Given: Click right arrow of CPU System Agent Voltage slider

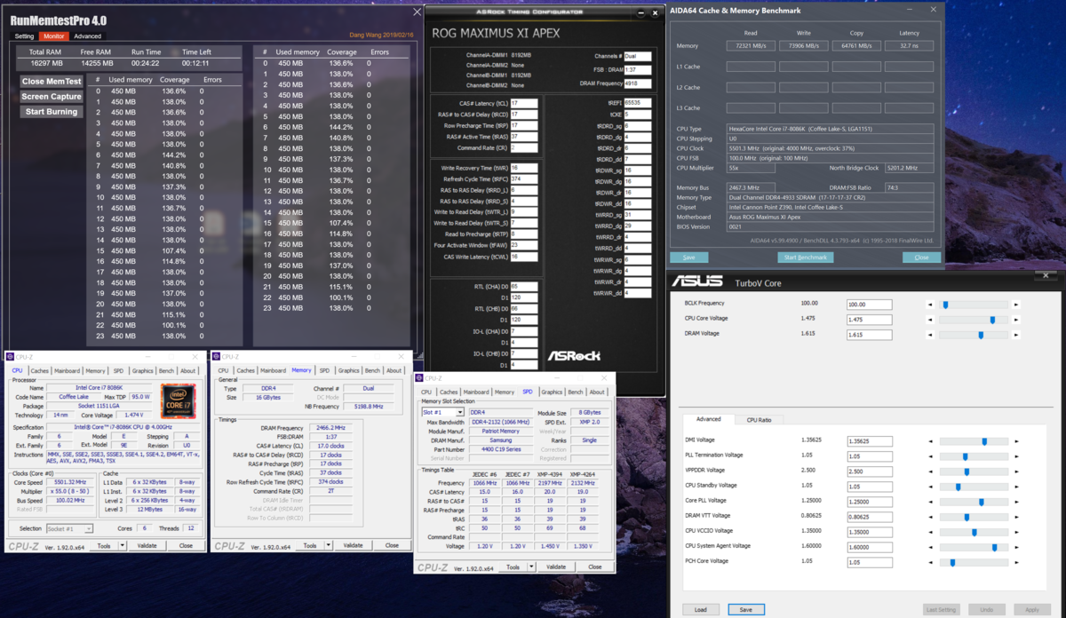Looking at the screenshot, I should click(x=1016, y=547).
